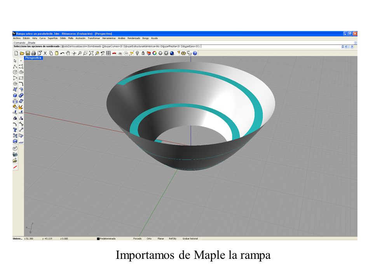This screenshot has width=373, height=279.
Task: Click the black Predeterminada layer swatch
Action: point(98,239)
